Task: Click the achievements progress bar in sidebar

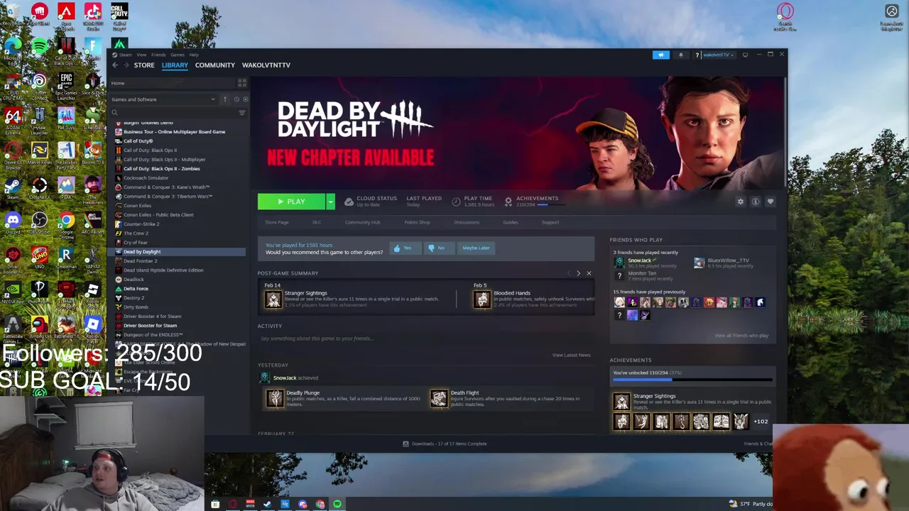Action: pos(692,380)
